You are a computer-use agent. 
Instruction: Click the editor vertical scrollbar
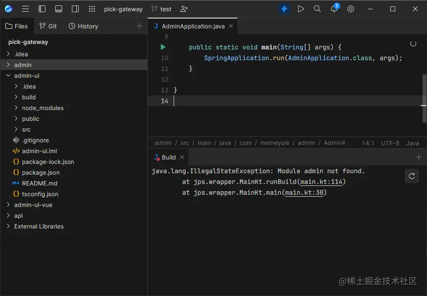(x=424, y=98)
